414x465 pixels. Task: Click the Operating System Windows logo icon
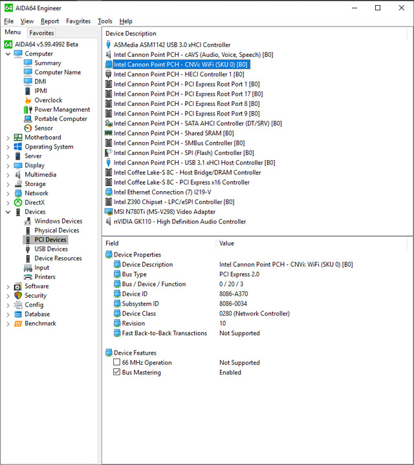(x=18, y=147)
